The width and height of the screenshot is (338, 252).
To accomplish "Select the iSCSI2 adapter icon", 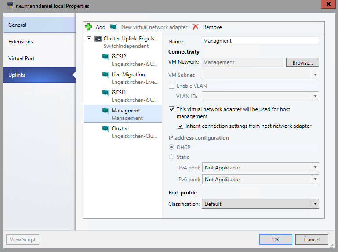I will [x=105, y=57].
